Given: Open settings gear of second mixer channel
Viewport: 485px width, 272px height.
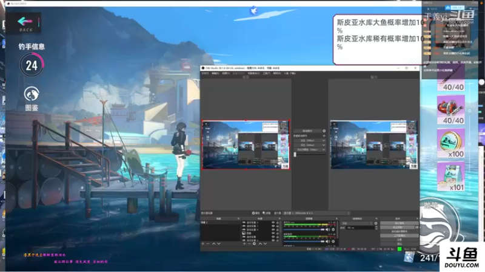Looking at the screenshot, I should coord(333,241).
